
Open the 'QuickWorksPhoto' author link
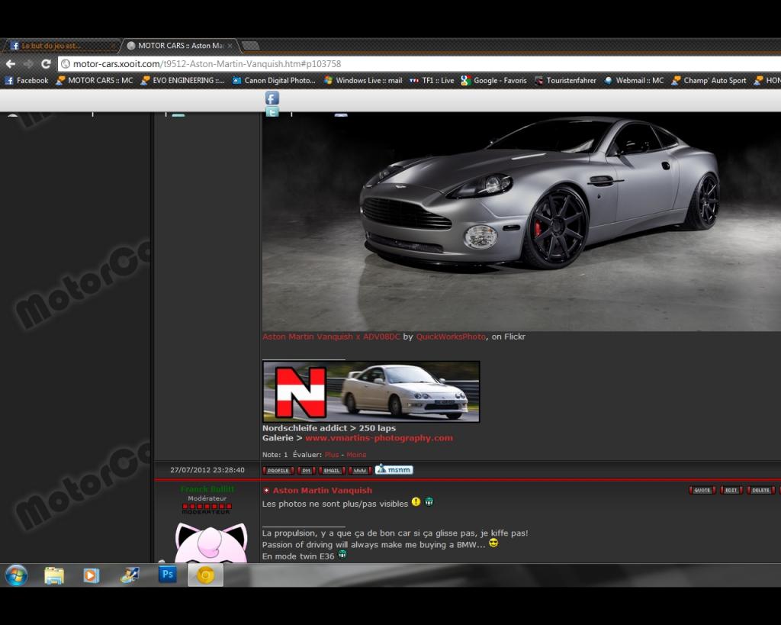[451, 337]
